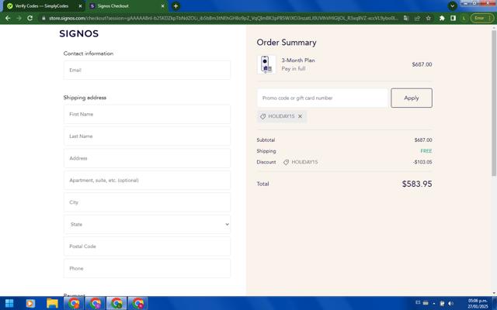Click the HOLIDAY15 label in the Discount row
The height and width of the screenshot is (310, 497).
point(304,162)
